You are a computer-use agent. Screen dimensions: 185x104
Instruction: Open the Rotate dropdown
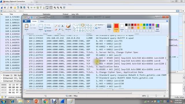pyautogui.click(x=49, y=31)
